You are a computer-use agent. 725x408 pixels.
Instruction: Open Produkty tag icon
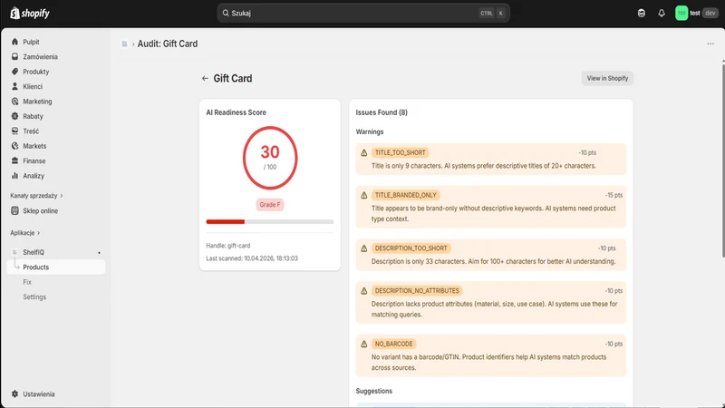click(x=14, y=72)
